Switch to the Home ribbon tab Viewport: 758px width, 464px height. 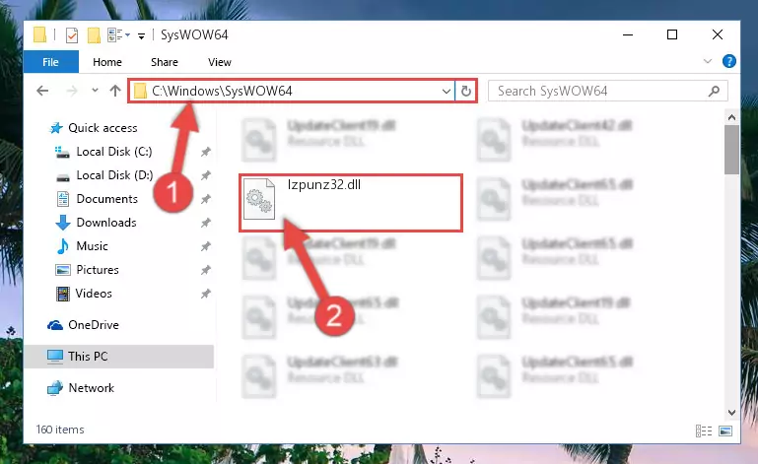click(x=107, y=62)
